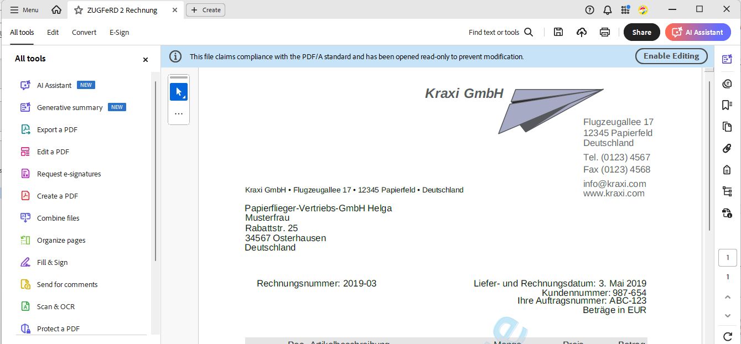Click the Kundennummer: 987-654 line

point(594,293)
